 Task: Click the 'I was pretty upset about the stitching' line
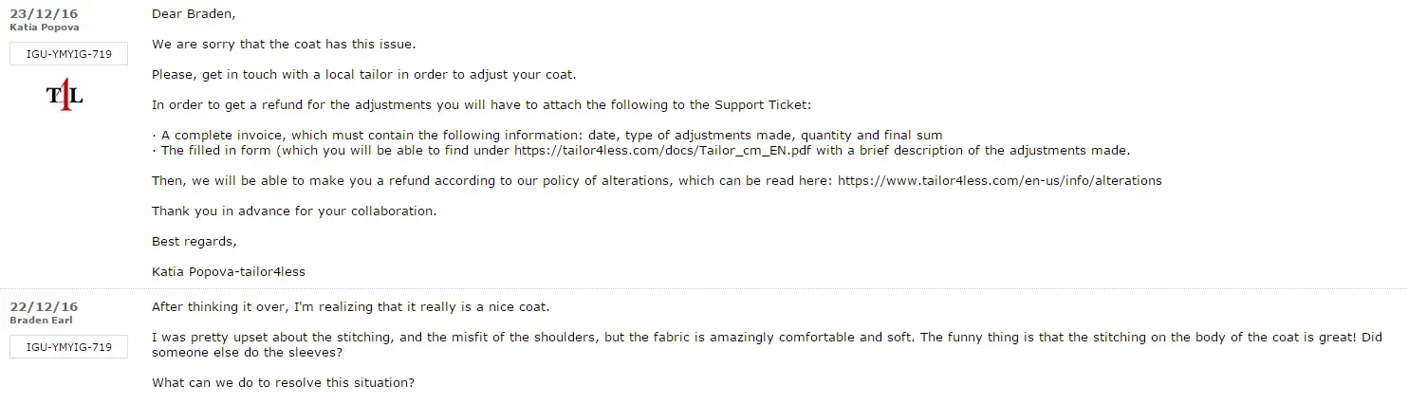tap(664, 338)
